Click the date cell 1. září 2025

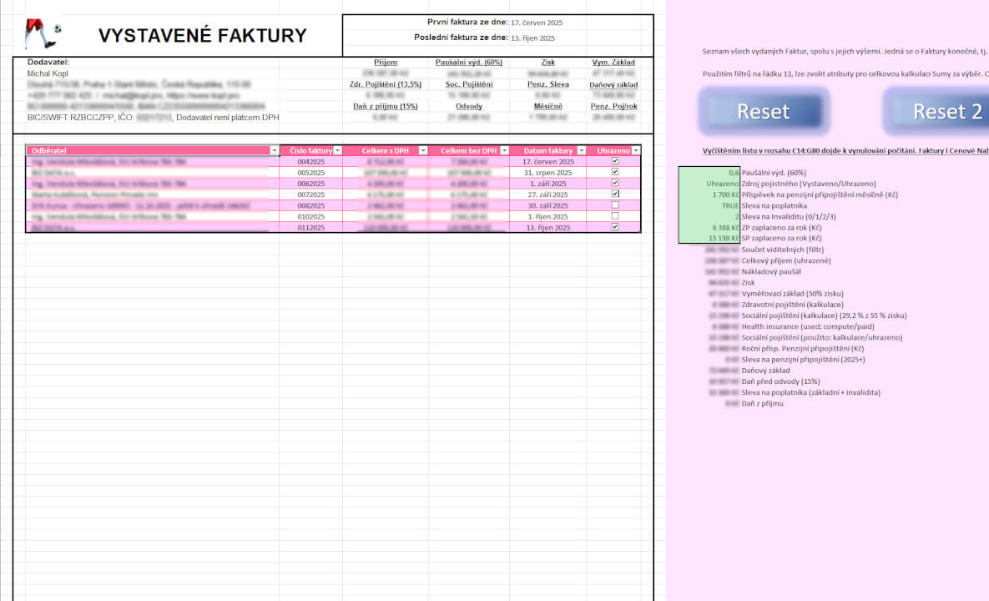point(548,184)
